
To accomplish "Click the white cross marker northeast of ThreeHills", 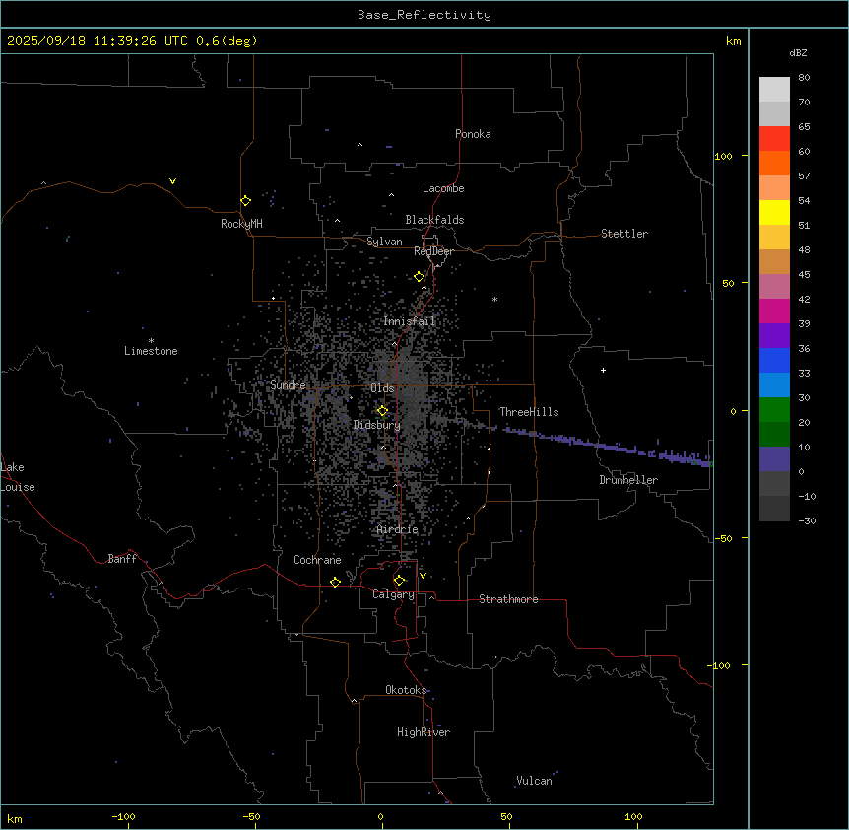I will 603,370.
